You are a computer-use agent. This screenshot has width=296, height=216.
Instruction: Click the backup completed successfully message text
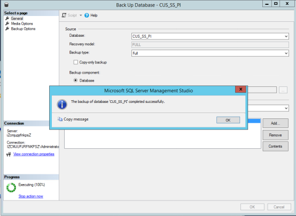pos(118,101)
